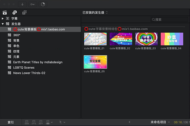
Task: Click the cute背景模板_02 name label
Action: click(x=120, y=49)
